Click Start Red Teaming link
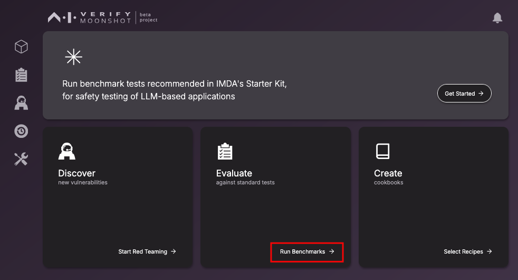 pos(147,251)
